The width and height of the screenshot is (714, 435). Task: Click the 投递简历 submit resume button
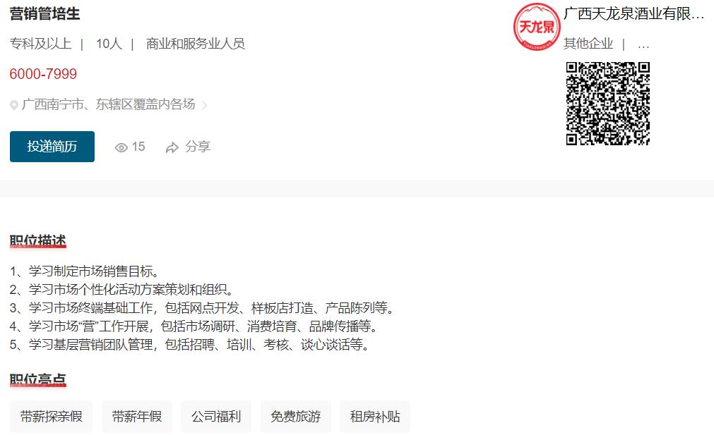(52, 147)
